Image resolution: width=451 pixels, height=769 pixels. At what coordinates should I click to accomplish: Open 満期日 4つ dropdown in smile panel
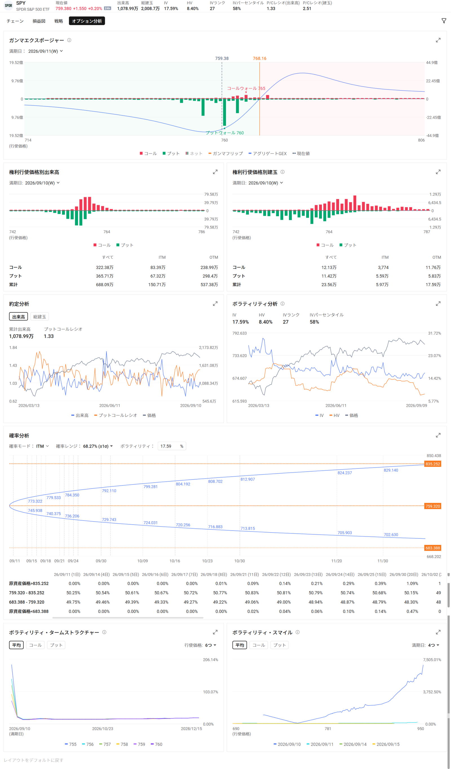coord(434,645)
